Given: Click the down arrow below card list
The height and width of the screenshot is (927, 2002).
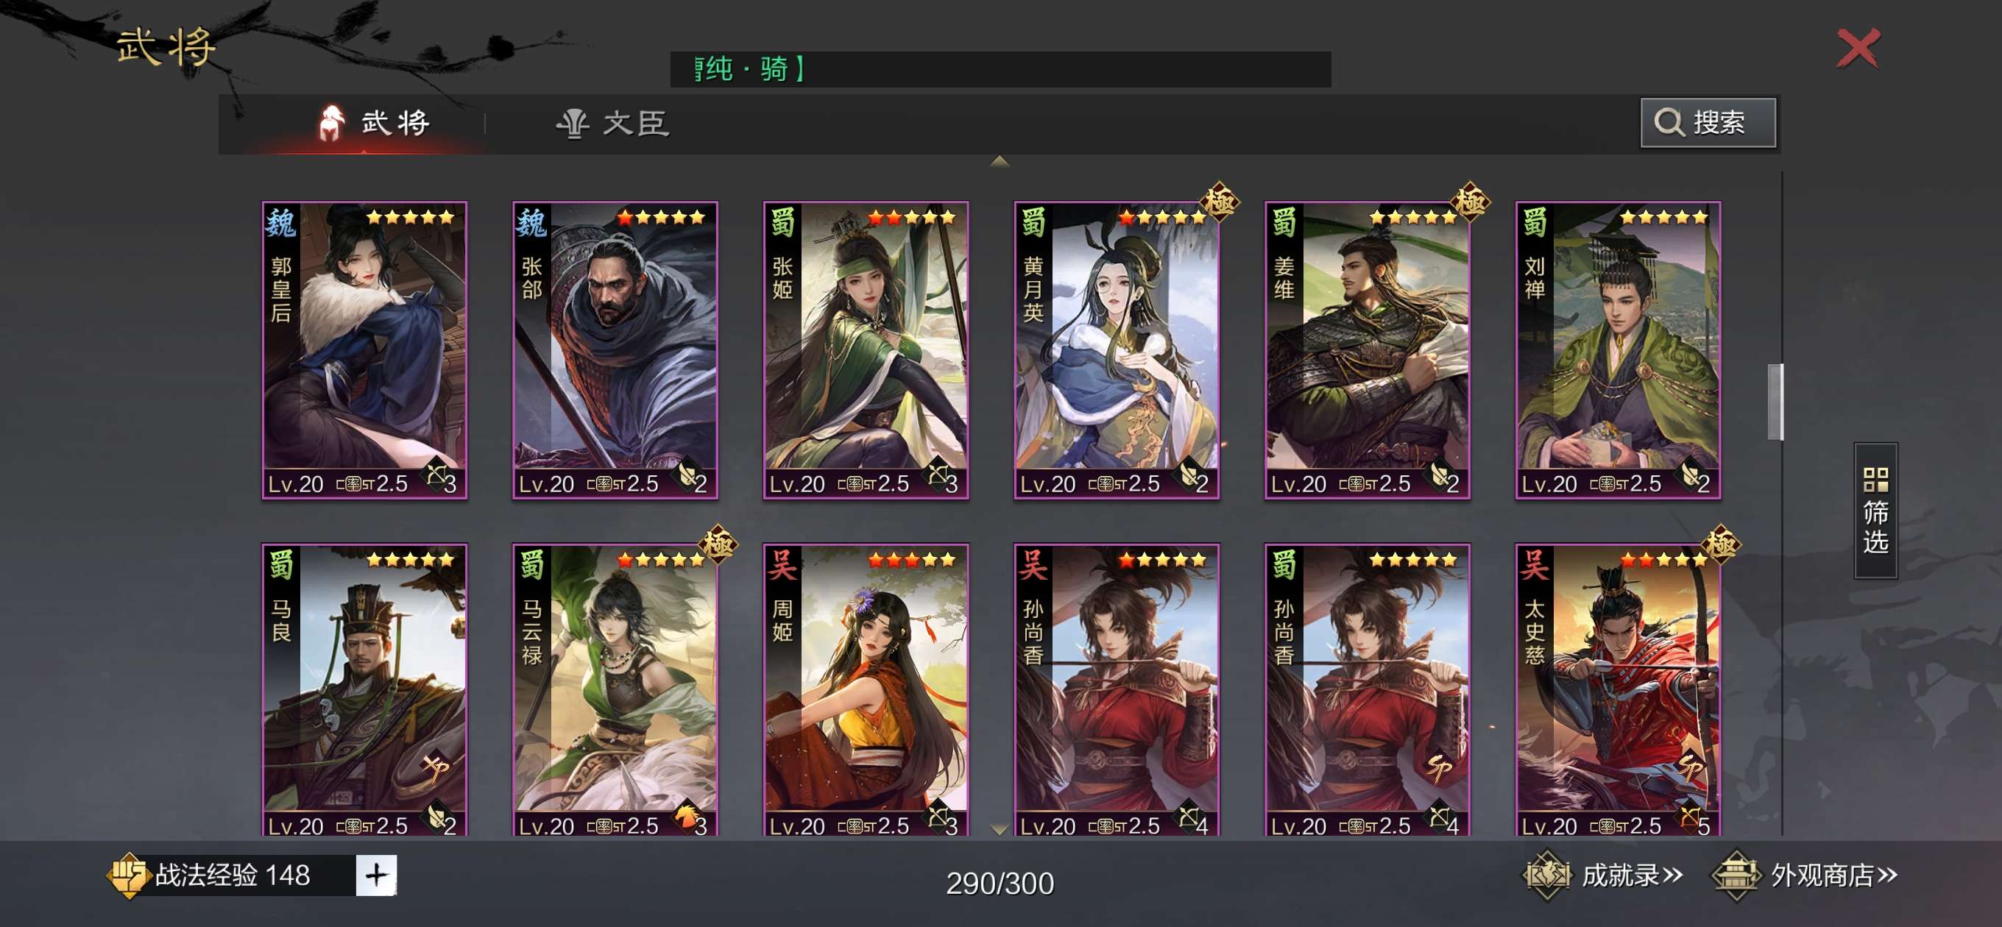Looking at the screenshot, I should [1000, 829].
